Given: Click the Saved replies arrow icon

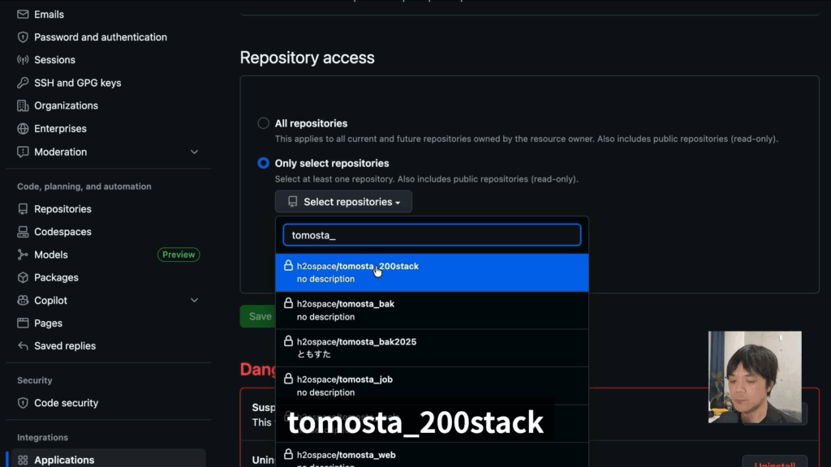Looking at the screenshot, I should [x=23, y=346].
